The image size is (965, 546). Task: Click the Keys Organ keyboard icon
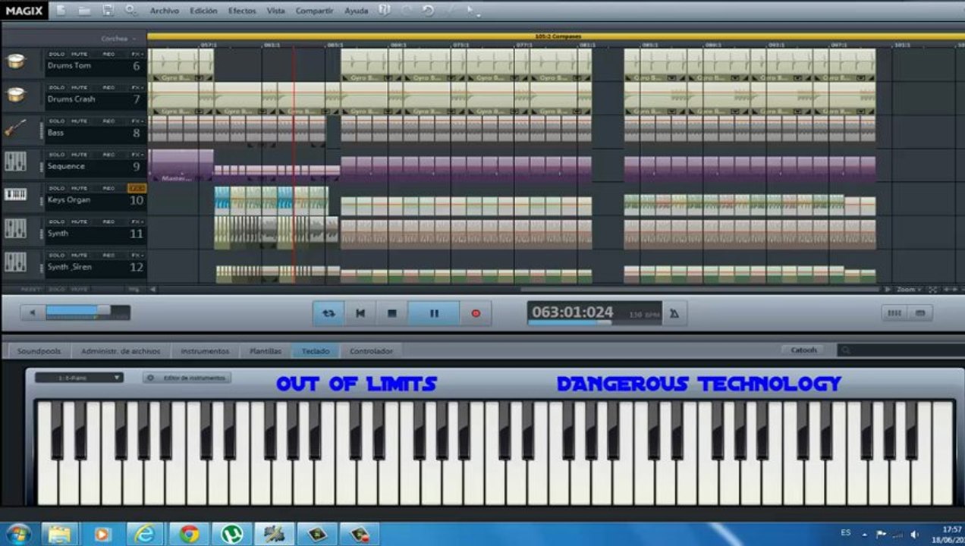click(16, 195)
